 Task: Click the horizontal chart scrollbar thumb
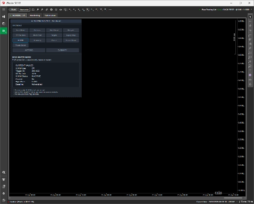click(233, 198)
